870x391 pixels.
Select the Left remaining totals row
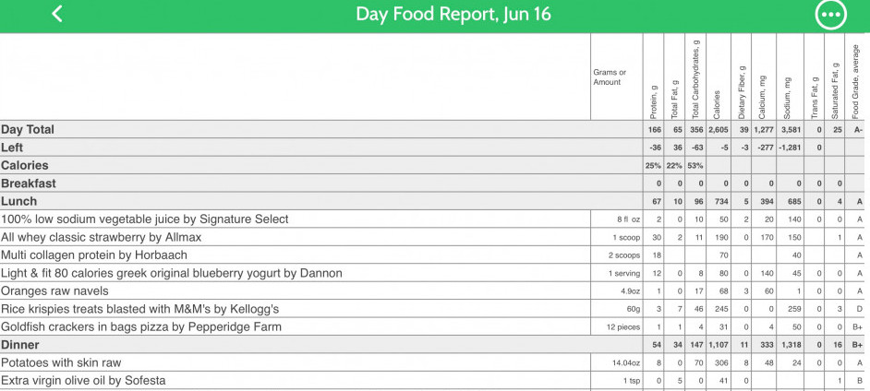tap(435, 148)
